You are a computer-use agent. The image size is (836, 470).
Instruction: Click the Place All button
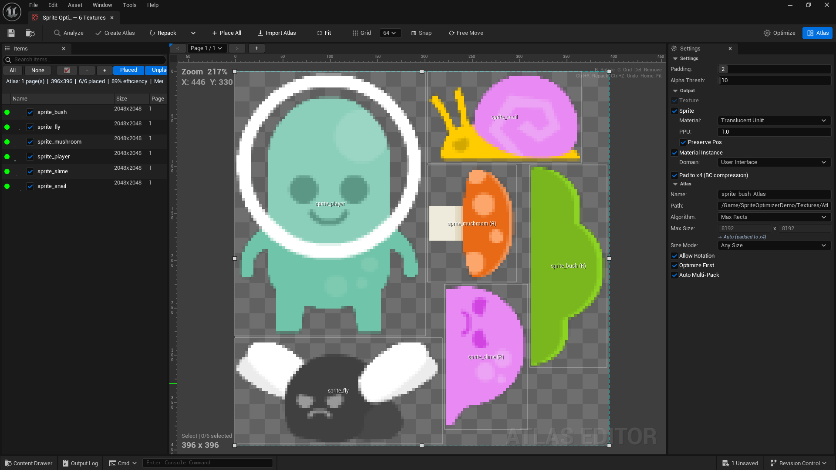tap(226, 33)
